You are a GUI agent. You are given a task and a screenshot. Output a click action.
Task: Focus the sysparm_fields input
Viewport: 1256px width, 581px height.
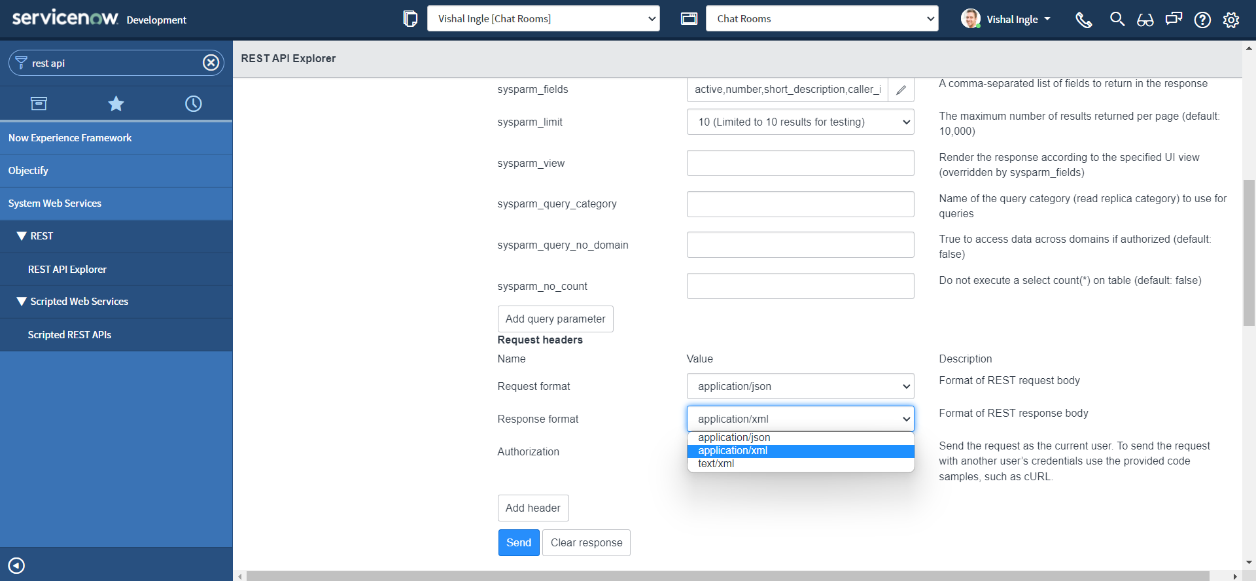coord(788,90)
